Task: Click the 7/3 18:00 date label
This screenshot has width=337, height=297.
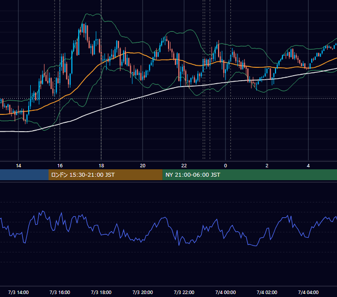Action: point(101,292)
